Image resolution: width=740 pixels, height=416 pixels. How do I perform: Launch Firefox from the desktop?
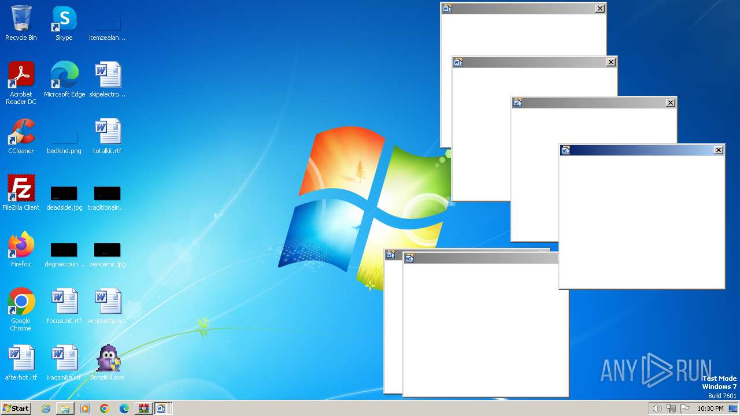[x=21, y=249]
